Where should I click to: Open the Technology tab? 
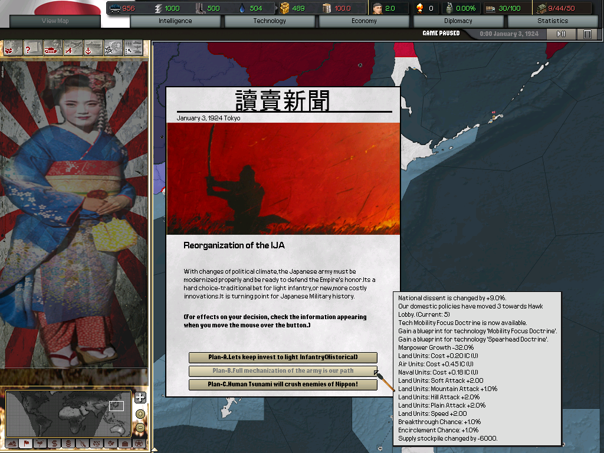[270, 21]
